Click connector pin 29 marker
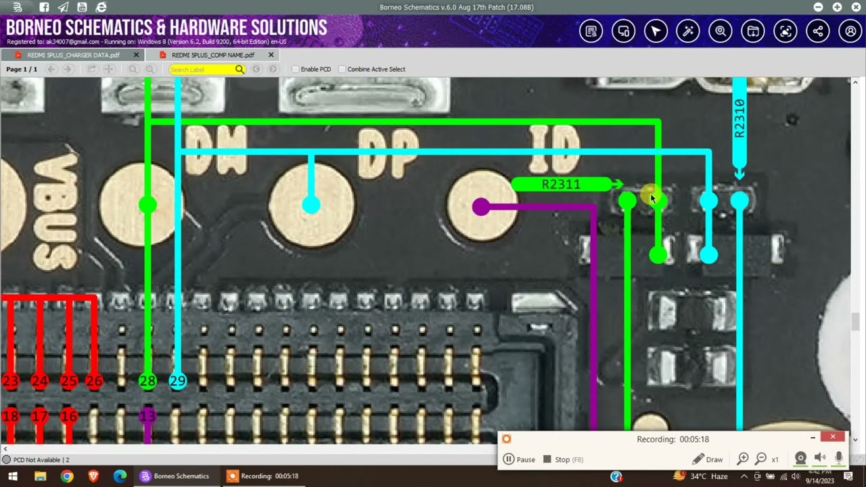The width and height of the screenshot is (866, 487). coord(177,381)
